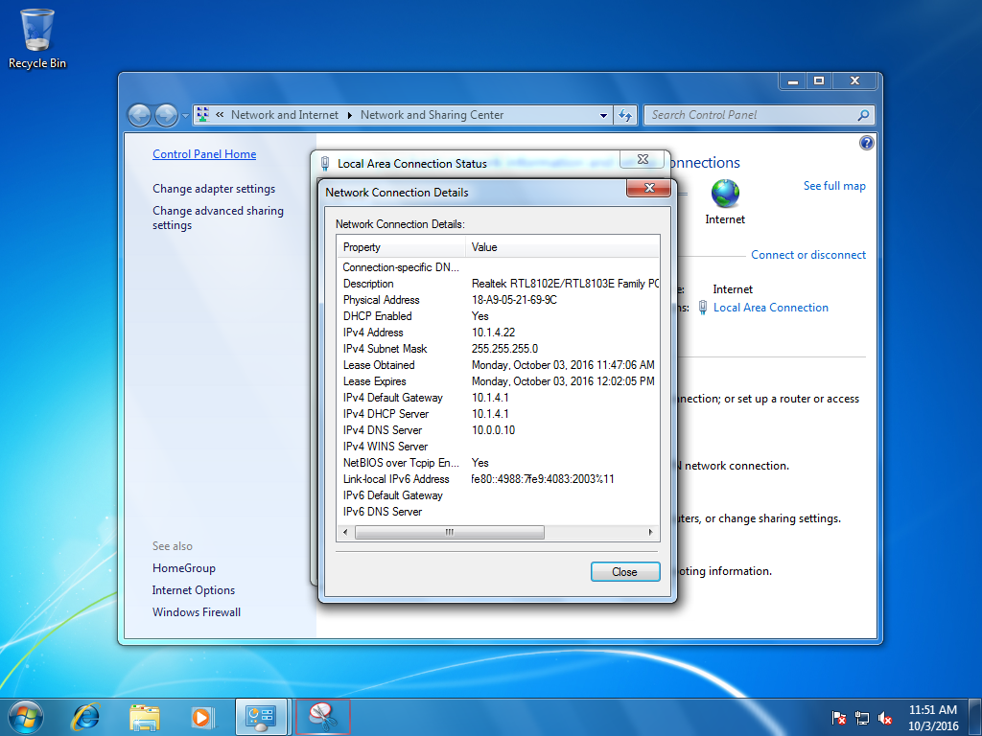Select the IPv4 Address row
The width and height of the screenshot is (982, 736).
click(x=498, y=333)
